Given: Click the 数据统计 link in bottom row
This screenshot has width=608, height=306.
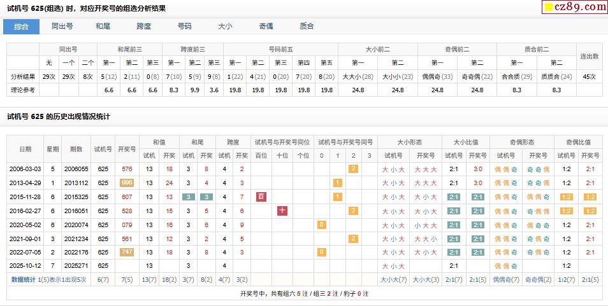Looking at the screenshot, I should point(24,279).
